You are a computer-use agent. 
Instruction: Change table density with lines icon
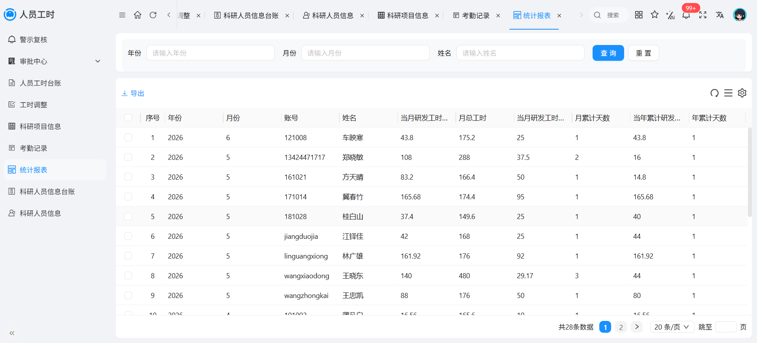pyautogui.click(x=728, y=93)
